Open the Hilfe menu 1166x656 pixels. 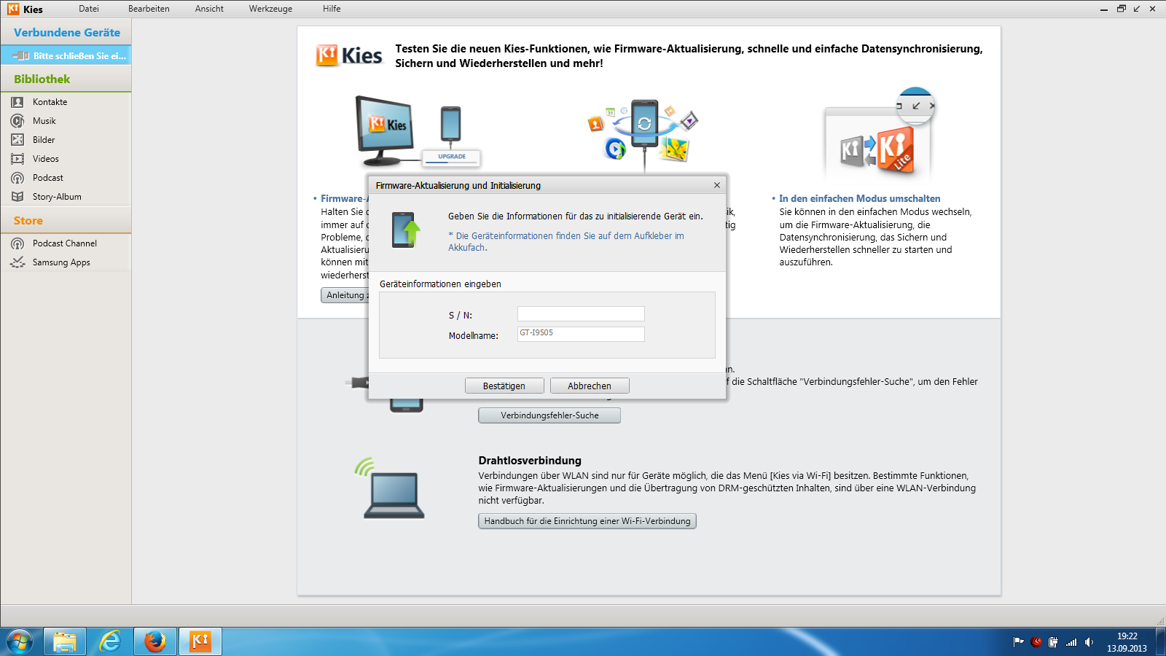point(332,9)
